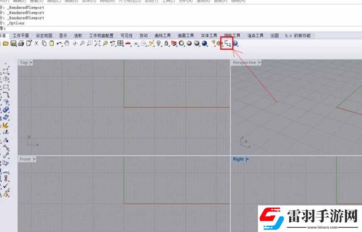
Task: Click the color wheel icon in the toolbar
Action: pyautogui.click(x=181, y=43)
